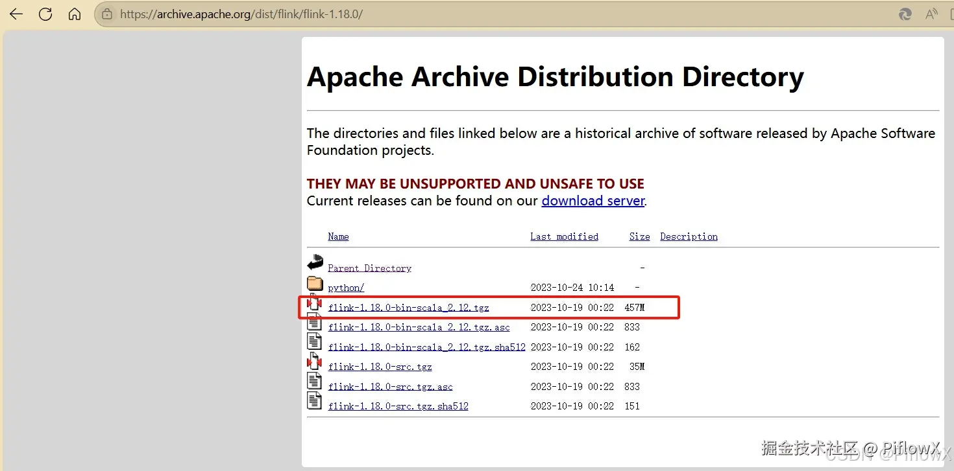
Task: Open the Parent Directory link
Action: pyautogui.click(x=369, y=268)
